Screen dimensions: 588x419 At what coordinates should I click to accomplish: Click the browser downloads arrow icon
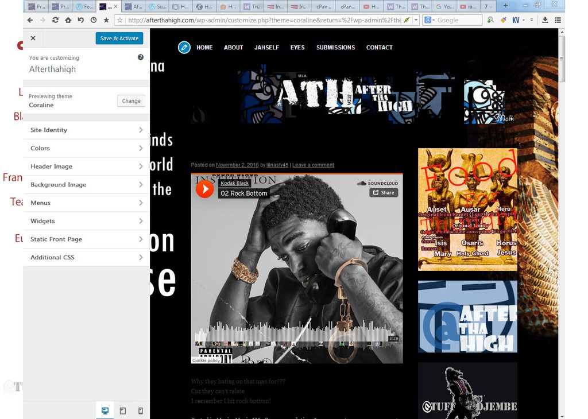click(544, 20)
